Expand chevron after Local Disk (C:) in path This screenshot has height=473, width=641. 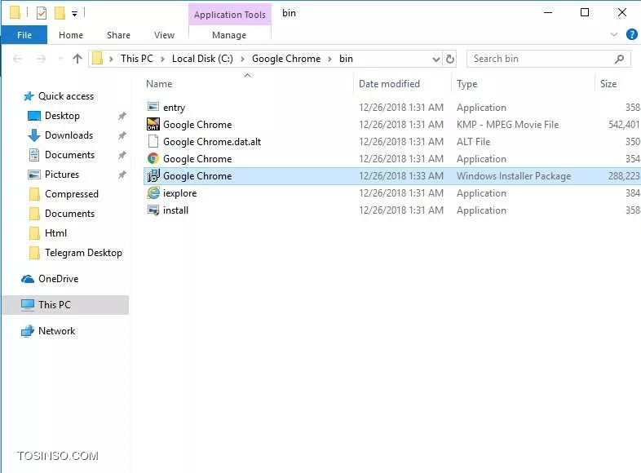click(242, 60)
